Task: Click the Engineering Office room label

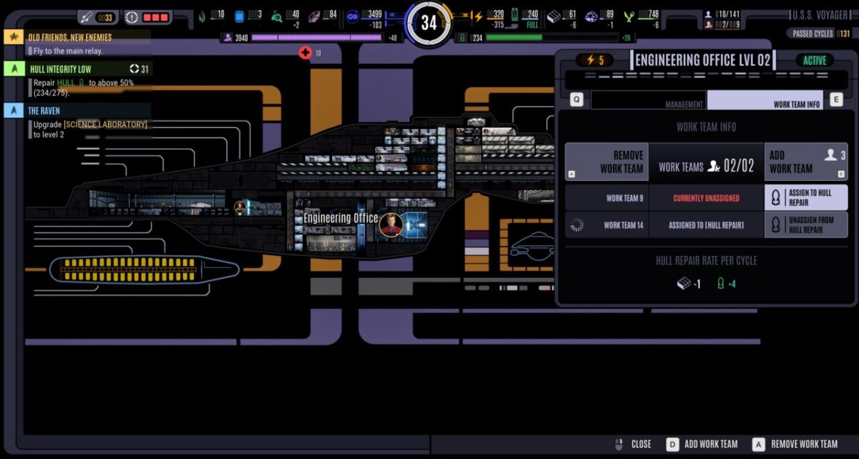Action: (x=341, y=218)
